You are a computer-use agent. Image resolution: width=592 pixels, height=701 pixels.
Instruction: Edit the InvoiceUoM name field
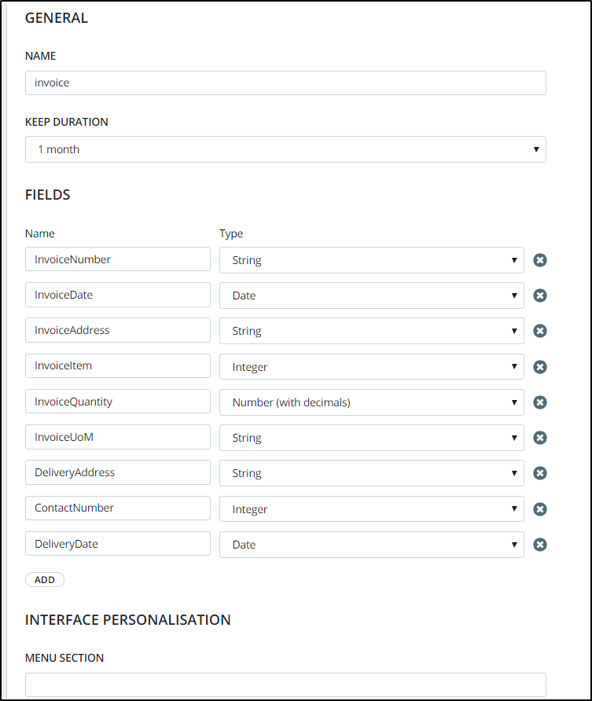point(118,437)
